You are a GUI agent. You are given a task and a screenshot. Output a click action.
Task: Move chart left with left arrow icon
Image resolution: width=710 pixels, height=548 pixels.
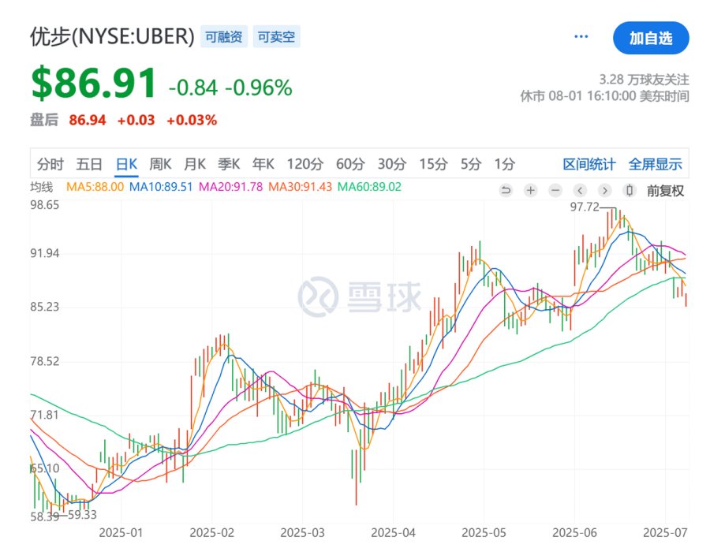coord(580,191)
